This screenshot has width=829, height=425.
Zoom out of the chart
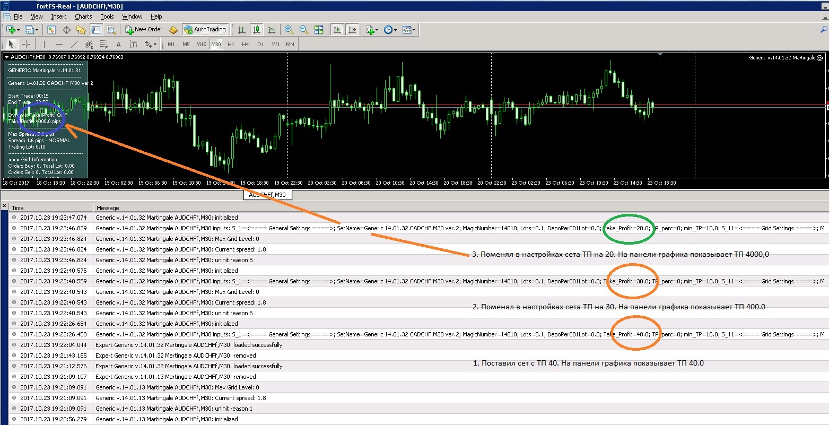(x=304, y=30)
